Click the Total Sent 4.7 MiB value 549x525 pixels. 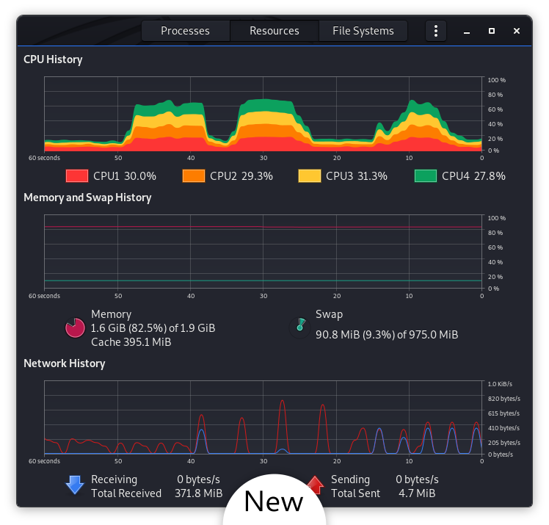417,493
